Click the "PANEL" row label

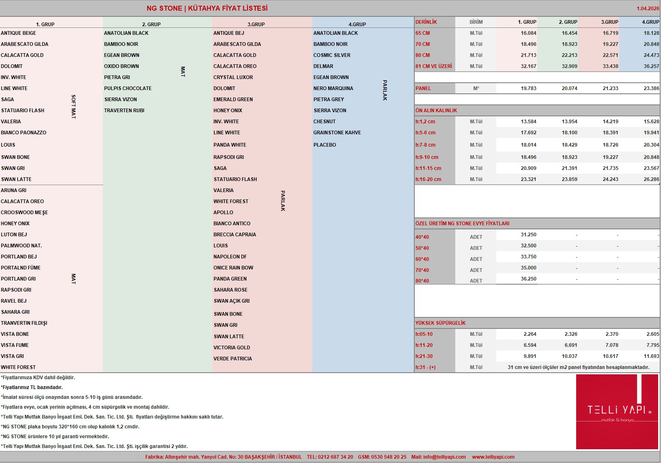(423, 88)
